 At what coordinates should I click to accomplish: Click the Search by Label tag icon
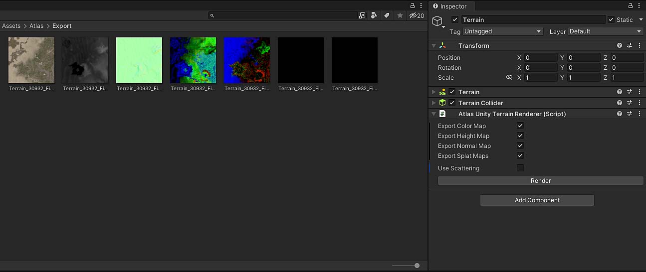tap(387, 16)
